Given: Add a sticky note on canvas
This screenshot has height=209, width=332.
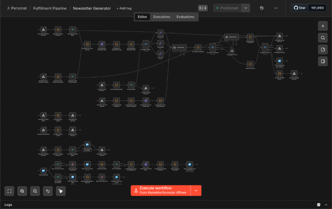Looking at the screenshot, I should (x=323, y=50).
